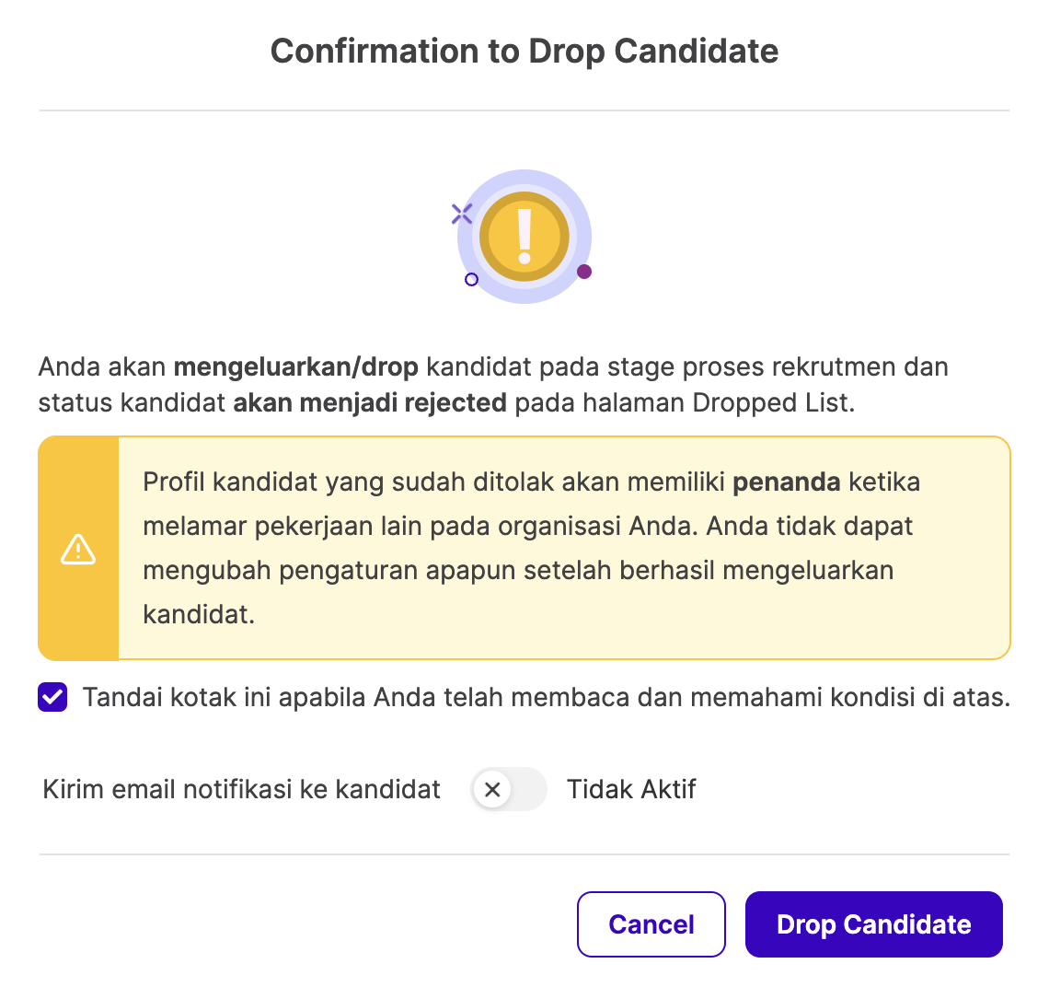Click the white checkmark in the checkbox
This screenshot has width=1049, height=987.
click(52, 697)
